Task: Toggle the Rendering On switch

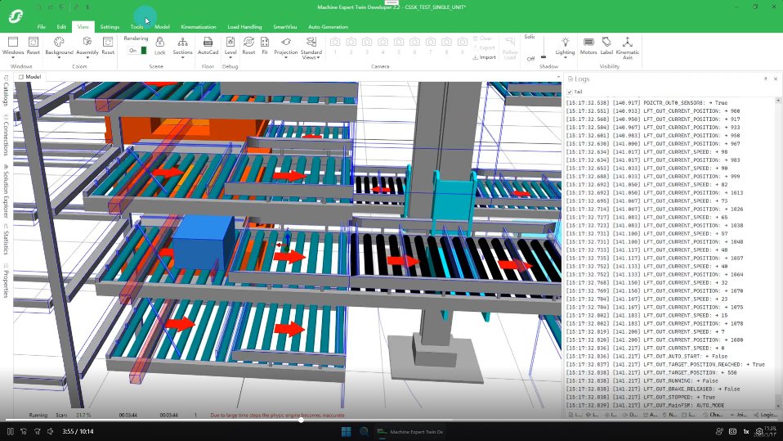Action: (137, 51)
